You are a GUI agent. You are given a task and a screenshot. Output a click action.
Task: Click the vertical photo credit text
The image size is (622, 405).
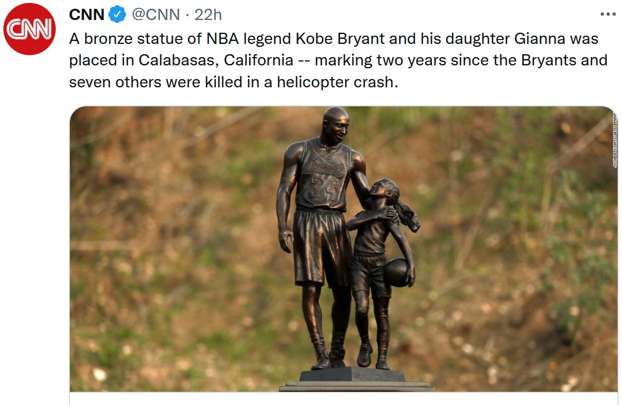[615, 140]
